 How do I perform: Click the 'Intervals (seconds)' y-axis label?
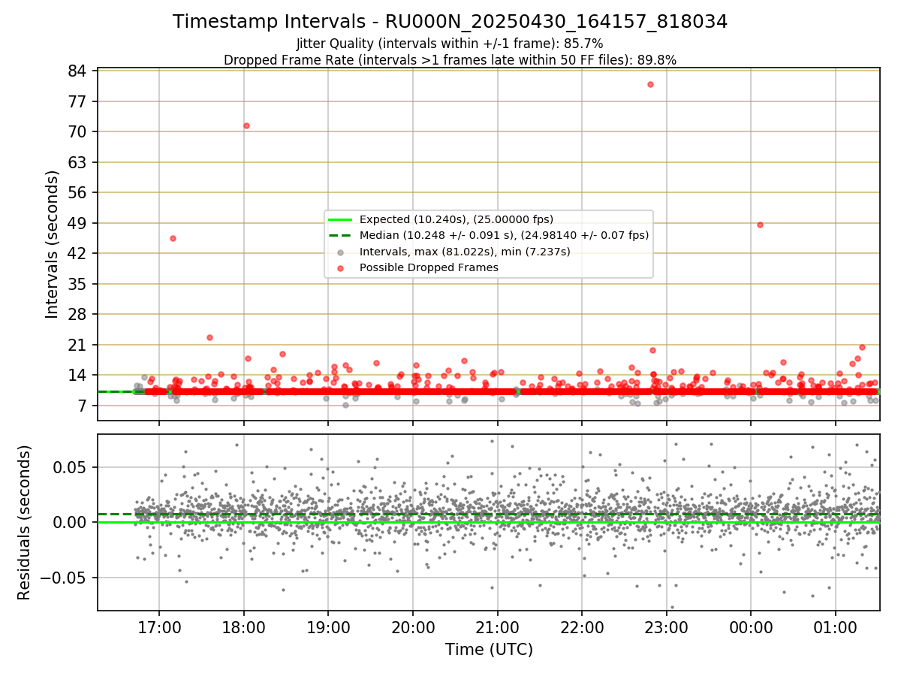[x=53, y=244]
